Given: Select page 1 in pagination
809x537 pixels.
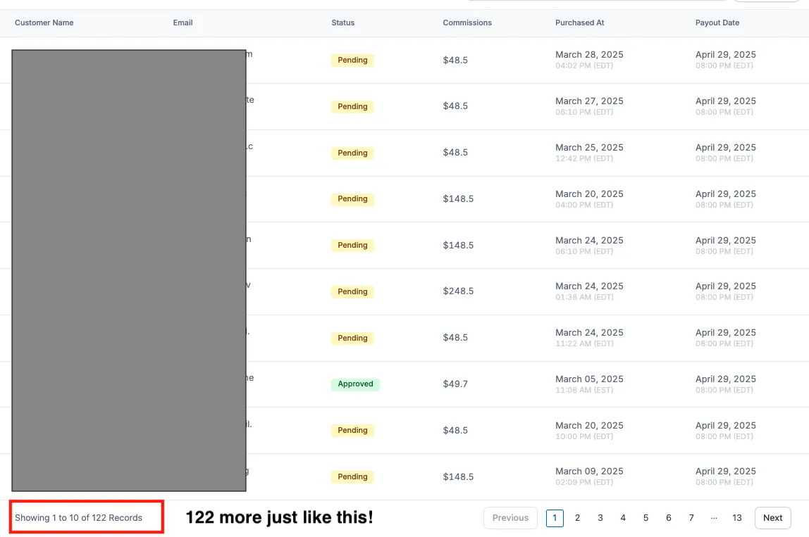Looking at the screenshot, I should click(x=555, y=518).
